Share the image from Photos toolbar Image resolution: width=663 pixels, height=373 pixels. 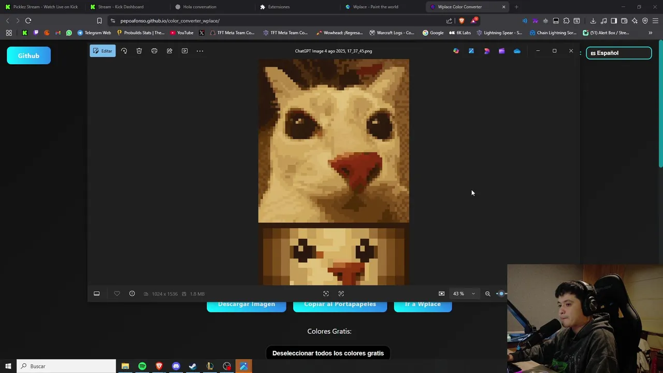point(169,51)
